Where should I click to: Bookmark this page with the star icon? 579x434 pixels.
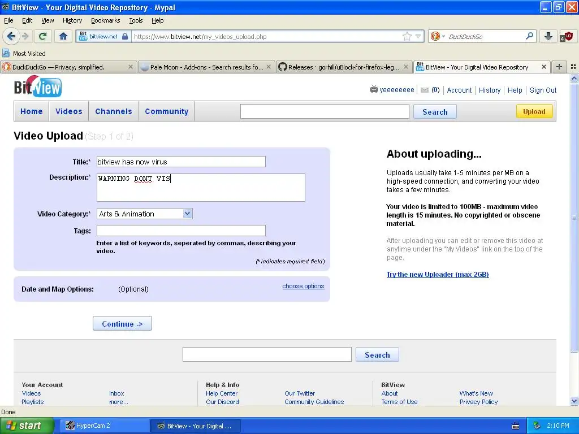(407, 36)
